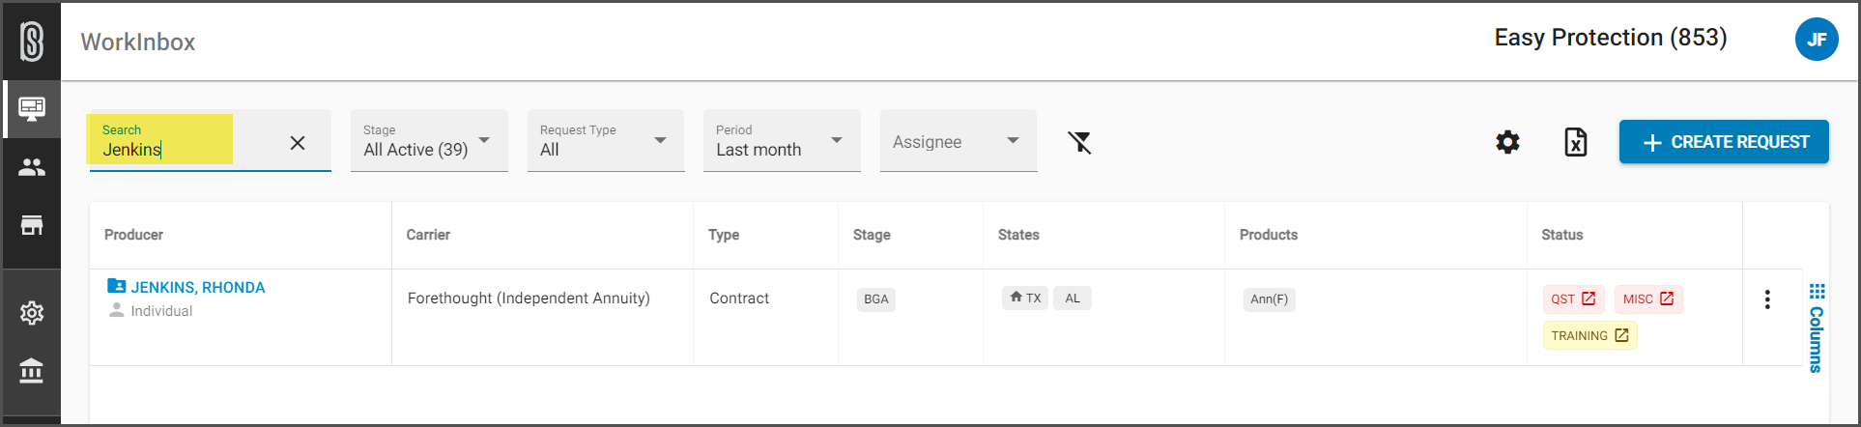Viewport: 1861px width, 427px height.
Task: Clear all filters with the funnel icon
Action: coord(1079,143)
